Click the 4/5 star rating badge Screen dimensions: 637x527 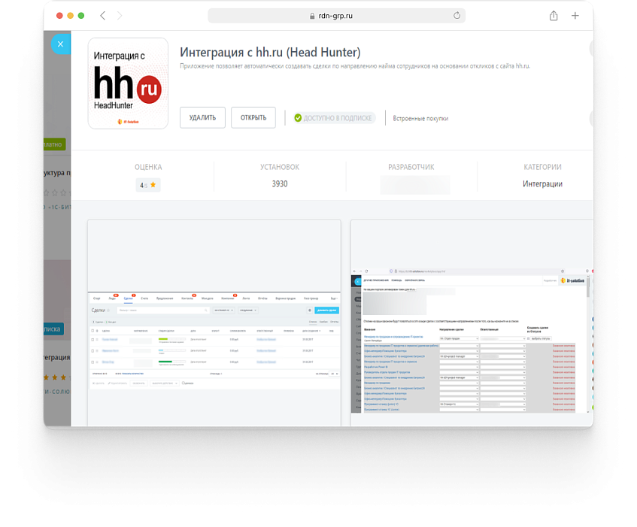click(x=148, y=185)
